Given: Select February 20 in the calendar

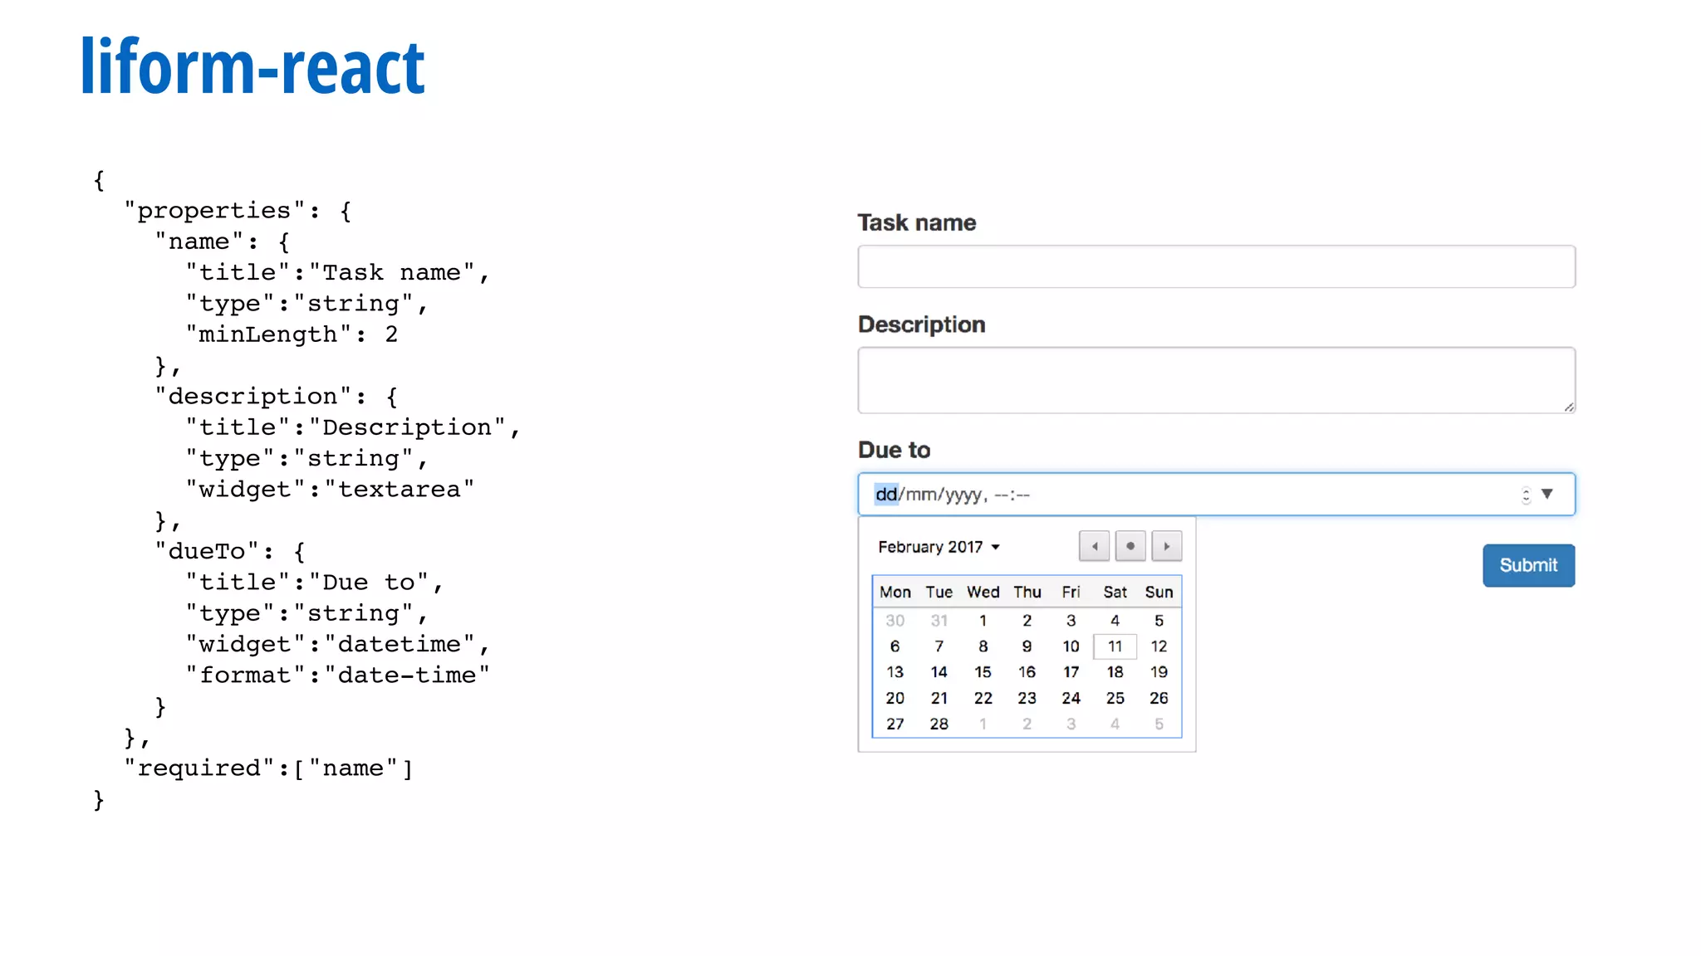Looking at the screenshot, I should click(x=895, y=698).
